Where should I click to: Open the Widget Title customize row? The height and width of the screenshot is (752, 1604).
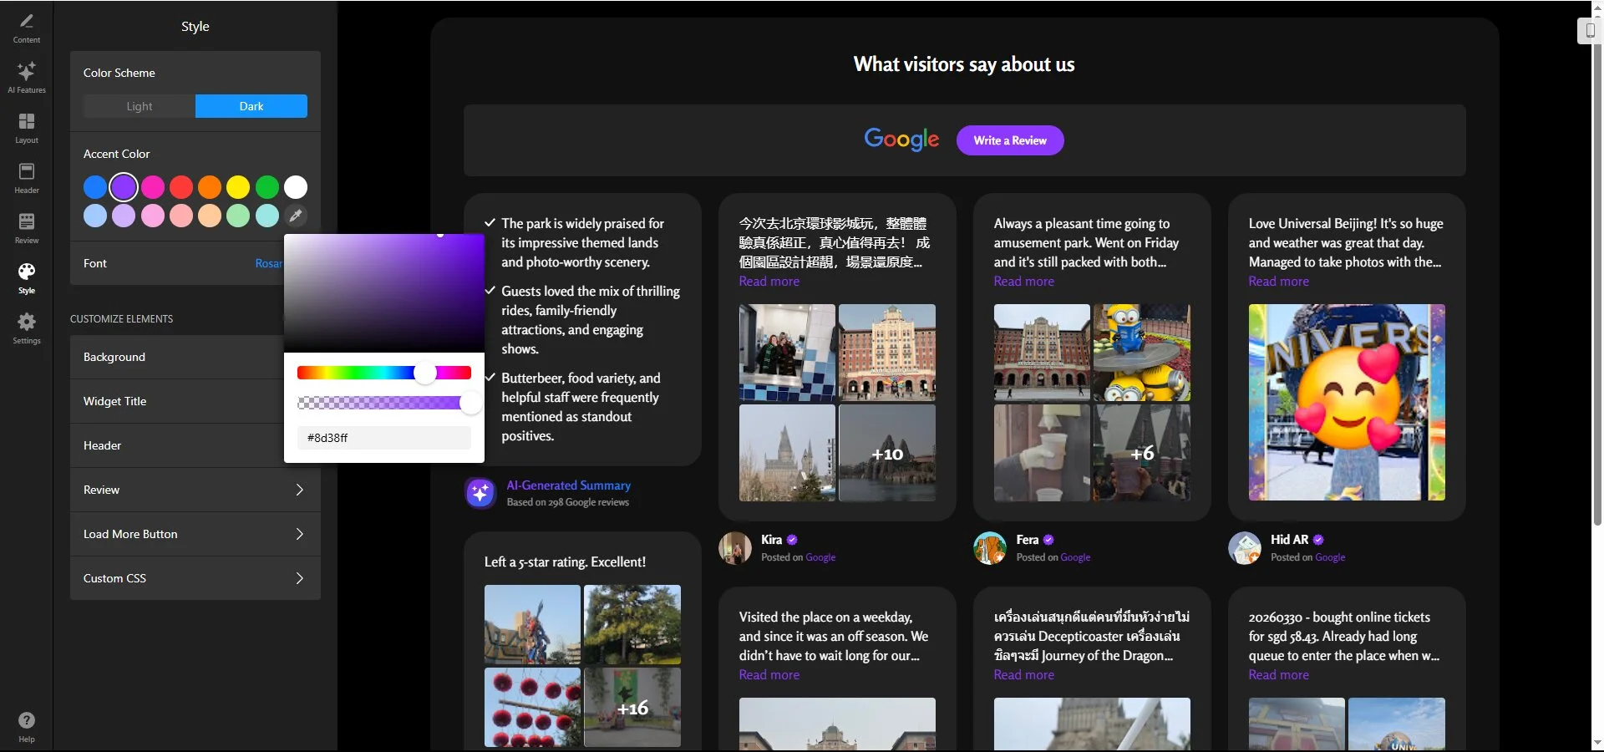tap(177, 401)
